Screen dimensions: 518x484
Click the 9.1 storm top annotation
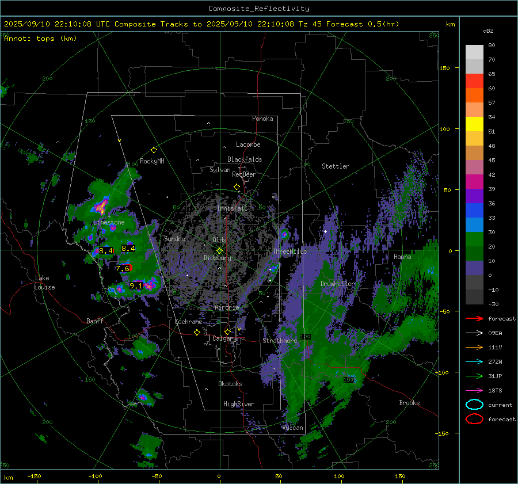(x=136, y=286)
